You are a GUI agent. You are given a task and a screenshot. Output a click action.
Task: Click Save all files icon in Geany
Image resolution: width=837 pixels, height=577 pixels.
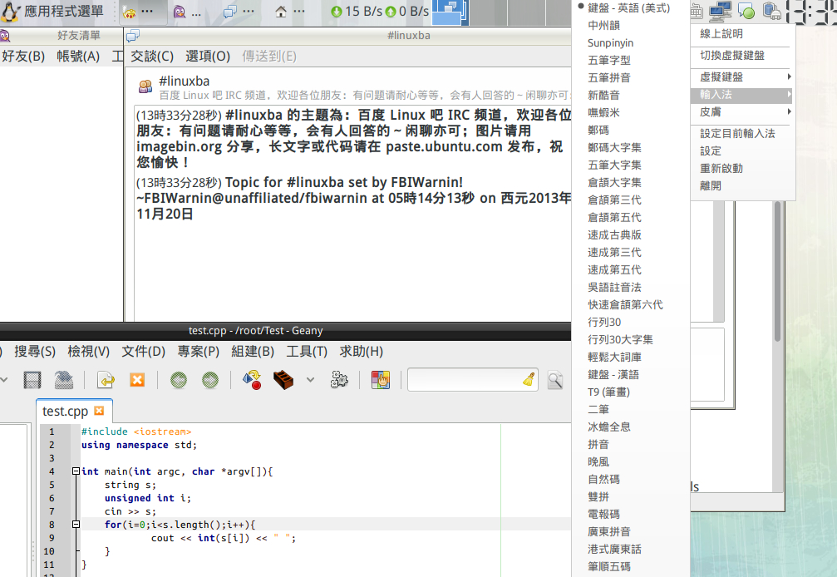(64, 380)
